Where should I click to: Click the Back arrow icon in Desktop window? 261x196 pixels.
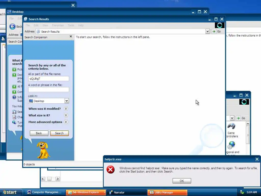pos(12,27)
